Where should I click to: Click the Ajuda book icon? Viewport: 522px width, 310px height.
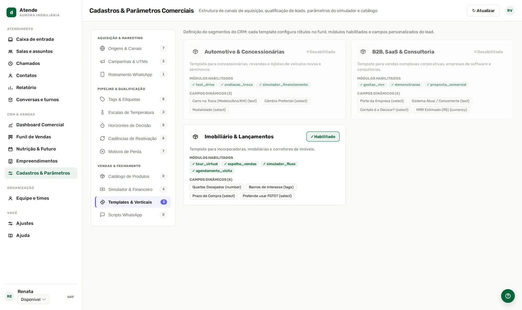click(x=10, y=236)
